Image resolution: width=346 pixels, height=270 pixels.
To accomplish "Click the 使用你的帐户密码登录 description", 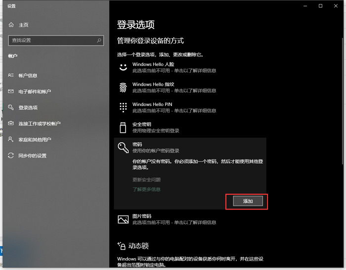I will [x=156, y=151].
